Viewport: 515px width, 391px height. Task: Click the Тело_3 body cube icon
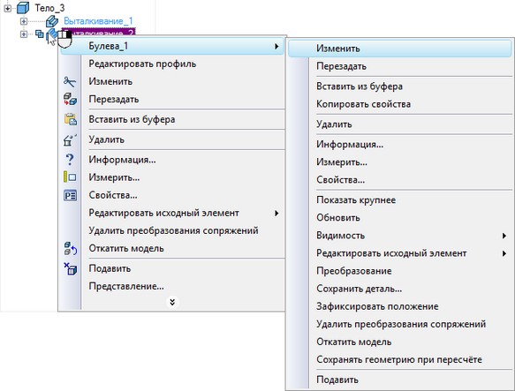click(23, 8)
